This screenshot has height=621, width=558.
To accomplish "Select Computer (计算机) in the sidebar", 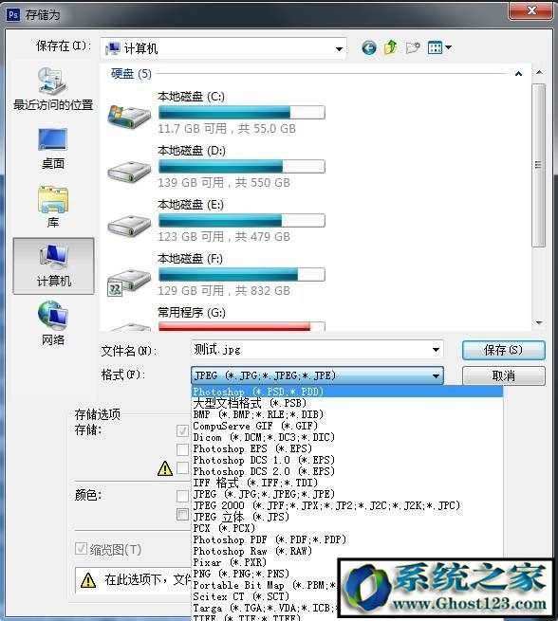I will coord(53,265).
